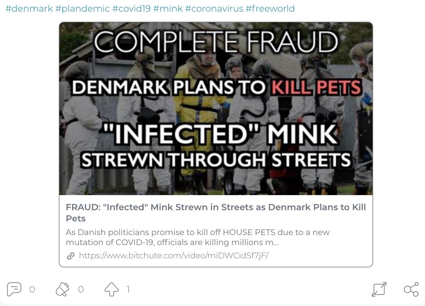Click the downvote count number

[81, 289]
